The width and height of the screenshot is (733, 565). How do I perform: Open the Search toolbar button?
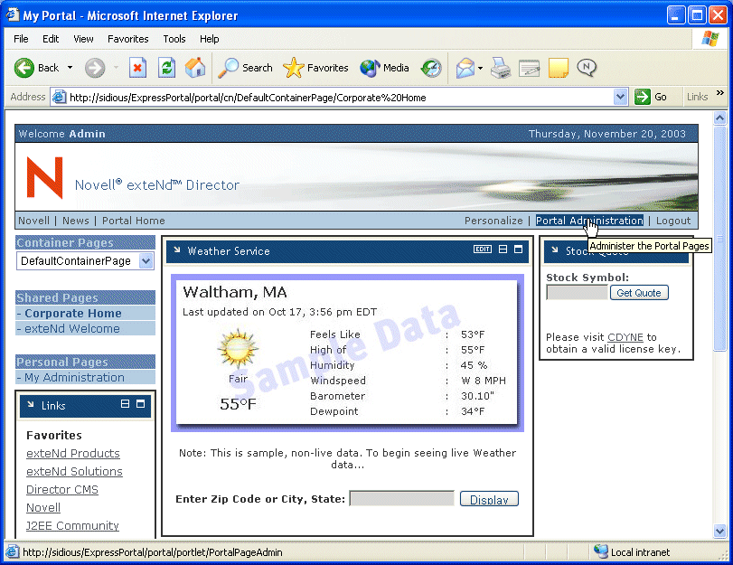point(246,69)
